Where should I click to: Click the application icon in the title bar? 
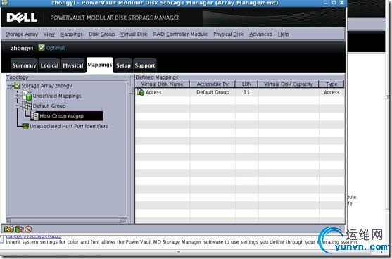point(5,3)
